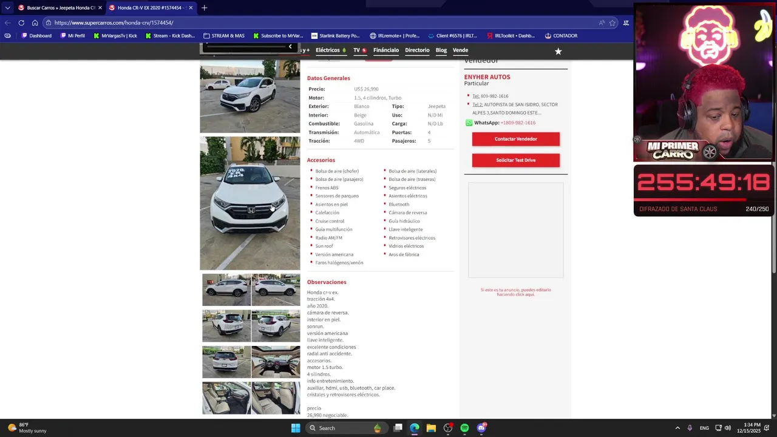Open the large front-view CR-V photo
The image size is (777, 437).
pos(250,203)
